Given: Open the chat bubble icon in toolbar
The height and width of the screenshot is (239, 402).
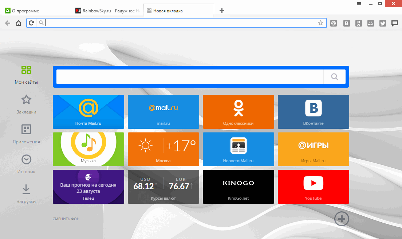Looking at the screenshot, I should click(394, 23).
